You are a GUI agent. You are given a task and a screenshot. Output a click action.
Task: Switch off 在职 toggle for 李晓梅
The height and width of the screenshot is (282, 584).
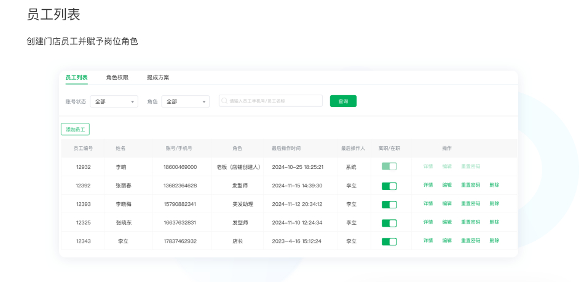pos(389,204)
